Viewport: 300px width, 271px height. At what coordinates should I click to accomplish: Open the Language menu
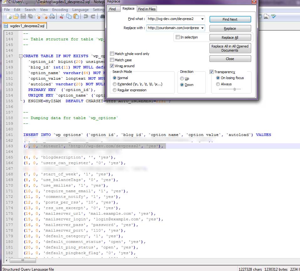[80, 10]
